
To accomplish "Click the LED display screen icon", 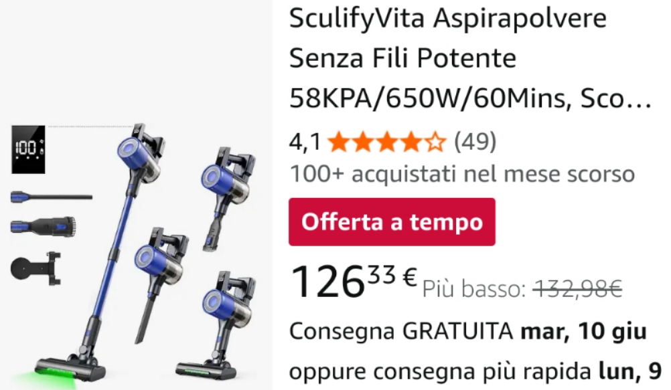I will click(28, 149).
